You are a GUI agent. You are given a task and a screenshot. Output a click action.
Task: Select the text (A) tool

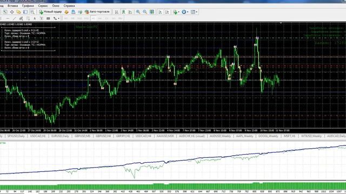pos(35,18)
